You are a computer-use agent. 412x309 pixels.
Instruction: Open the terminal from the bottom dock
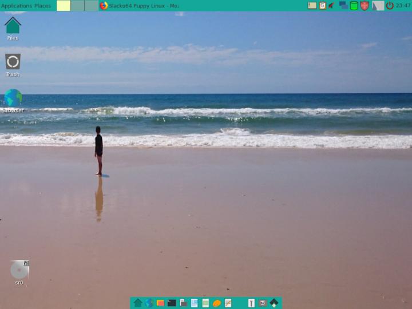pos(172,303)
